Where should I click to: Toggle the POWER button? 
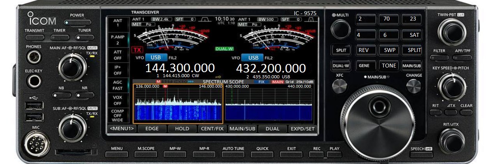(x=77, y=22)
